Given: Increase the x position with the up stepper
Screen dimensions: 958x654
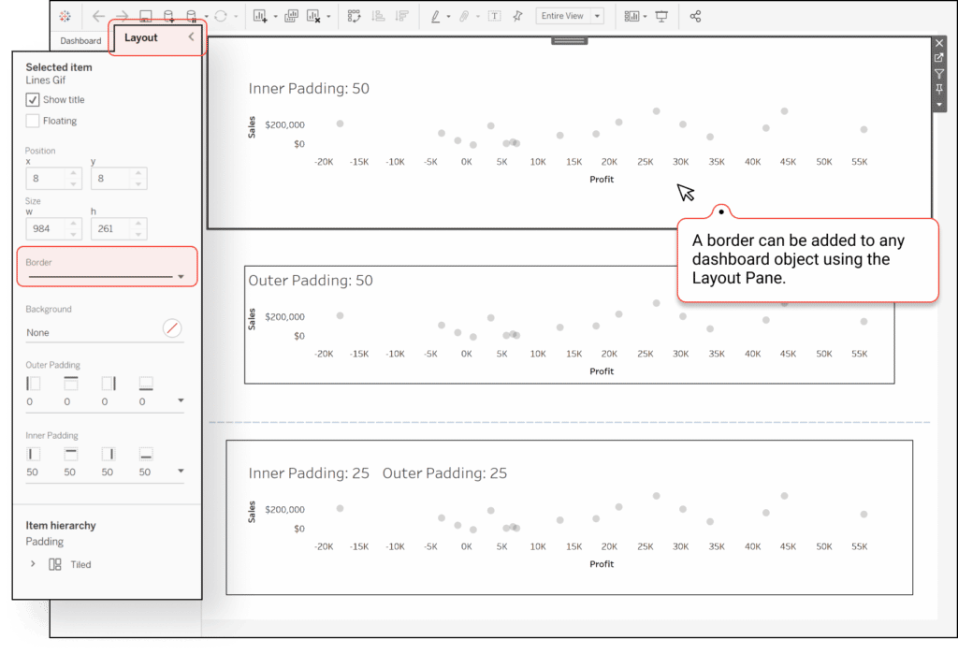Looking at the screenshot, I should click(73, 174).
